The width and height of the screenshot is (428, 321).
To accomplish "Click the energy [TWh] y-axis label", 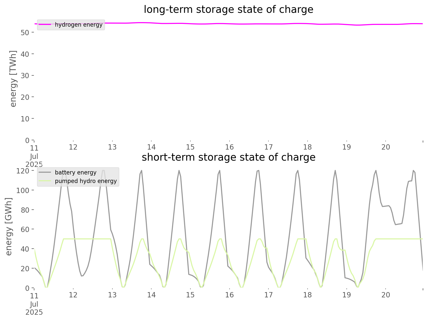I will point(13,79).
